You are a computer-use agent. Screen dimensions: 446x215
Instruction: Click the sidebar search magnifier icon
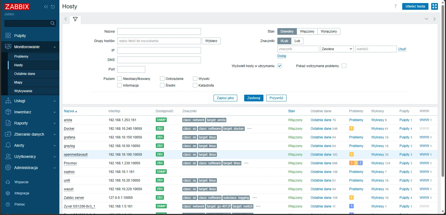point(53,23)
